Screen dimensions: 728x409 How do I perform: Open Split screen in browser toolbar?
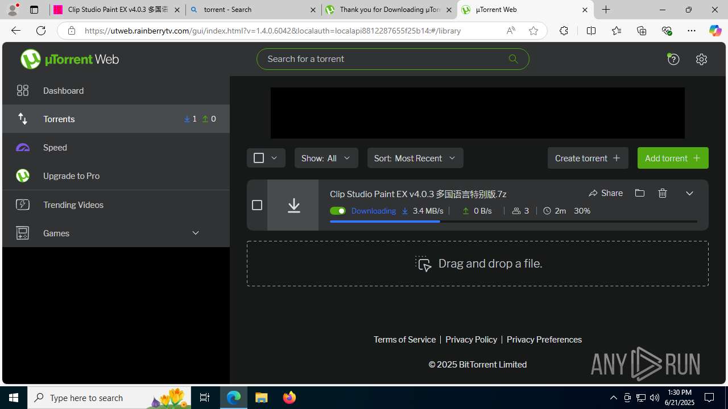591,31
